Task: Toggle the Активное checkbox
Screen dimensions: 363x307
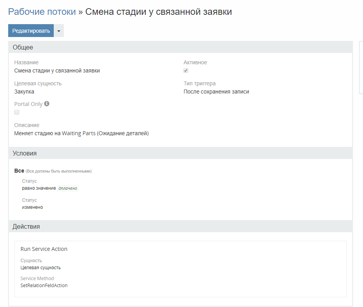Action: pos(186,71)
